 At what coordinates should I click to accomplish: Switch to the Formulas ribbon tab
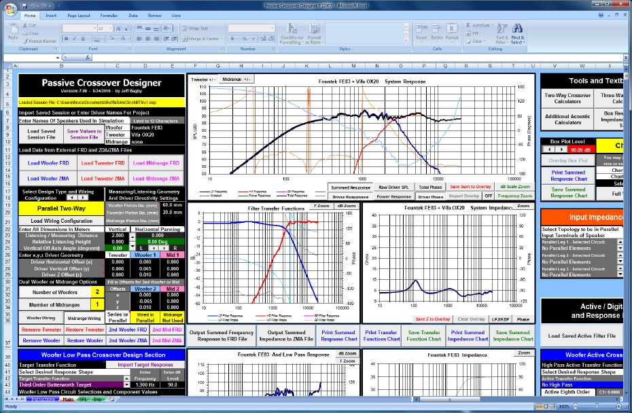(109, 16)
